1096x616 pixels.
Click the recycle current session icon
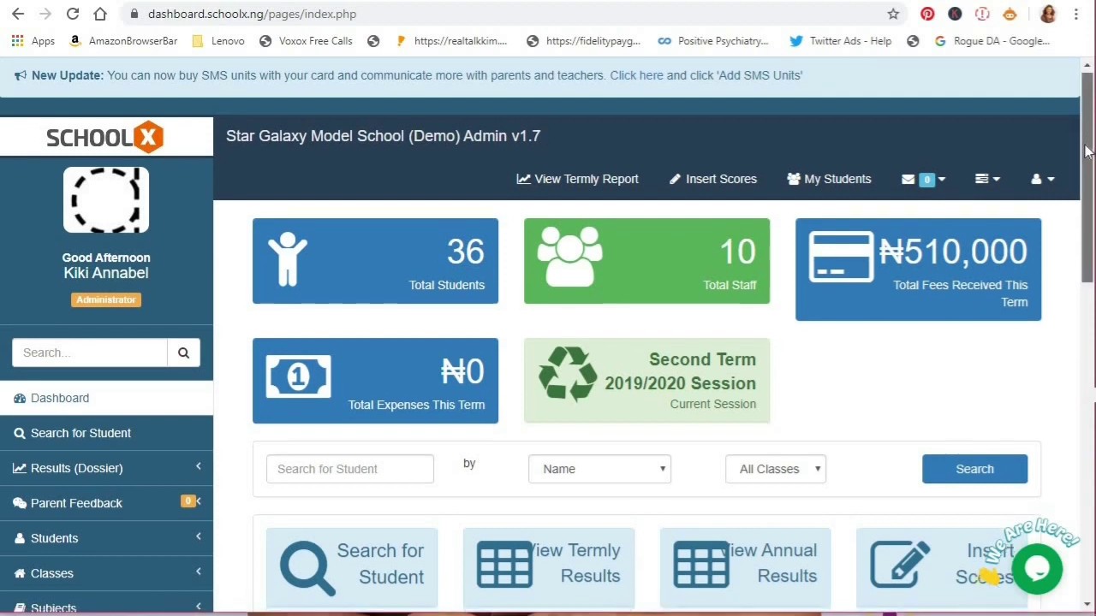pos(567,374)
